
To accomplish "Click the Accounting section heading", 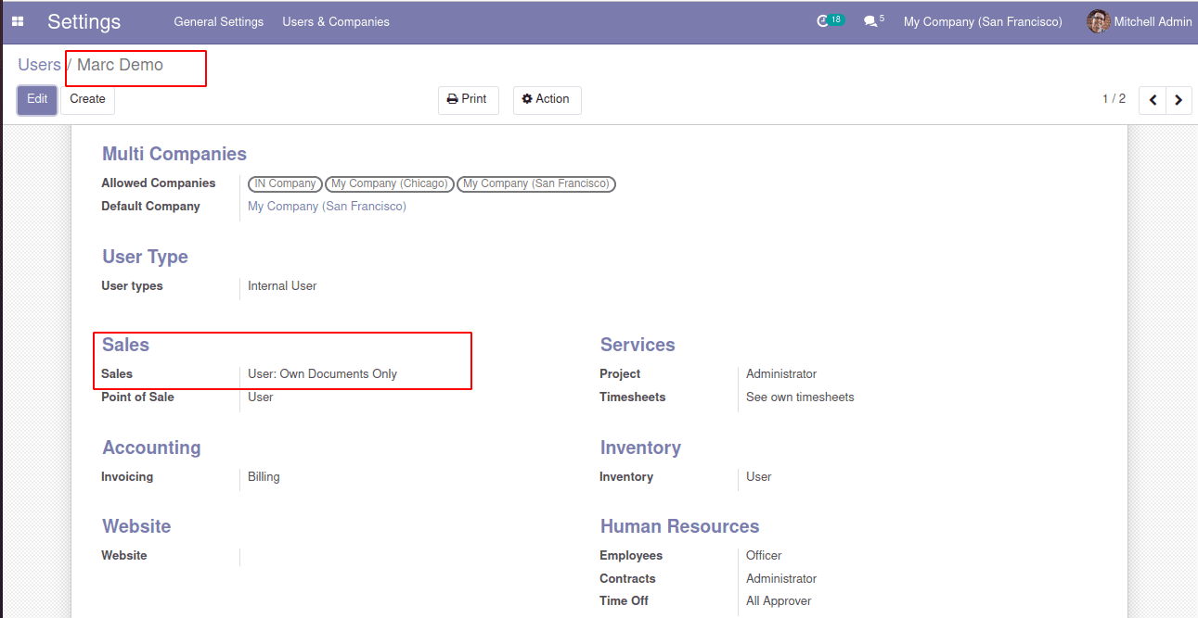I will [151, 448].
